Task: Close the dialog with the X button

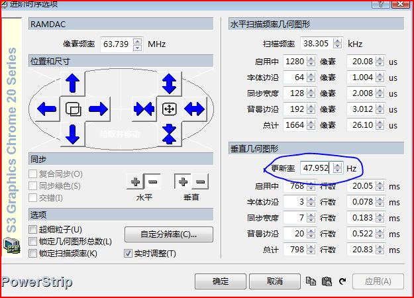Action: (x=400, y=4)
